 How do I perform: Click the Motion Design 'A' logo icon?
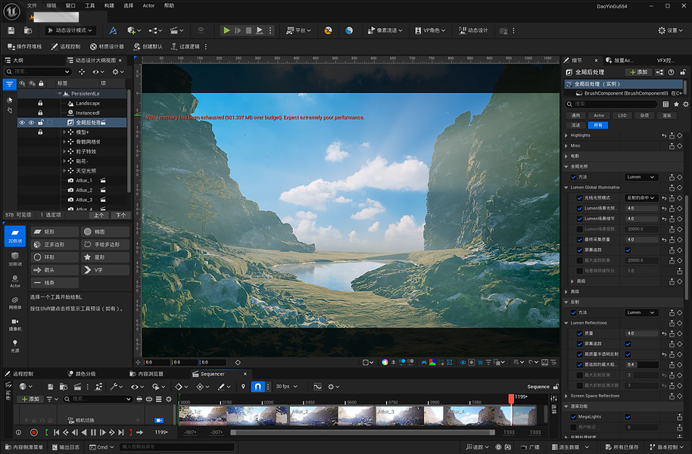click(x=113, y=30)
